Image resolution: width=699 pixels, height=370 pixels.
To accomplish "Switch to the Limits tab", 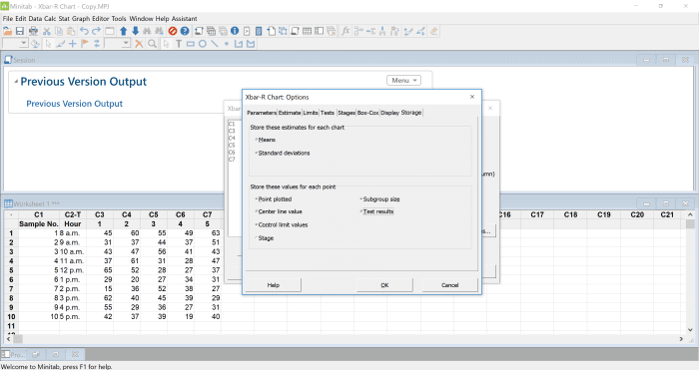I will coord(311,113).
